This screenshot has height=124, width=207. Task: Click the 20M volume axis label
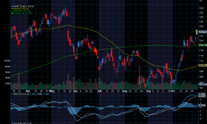(8, 83)
